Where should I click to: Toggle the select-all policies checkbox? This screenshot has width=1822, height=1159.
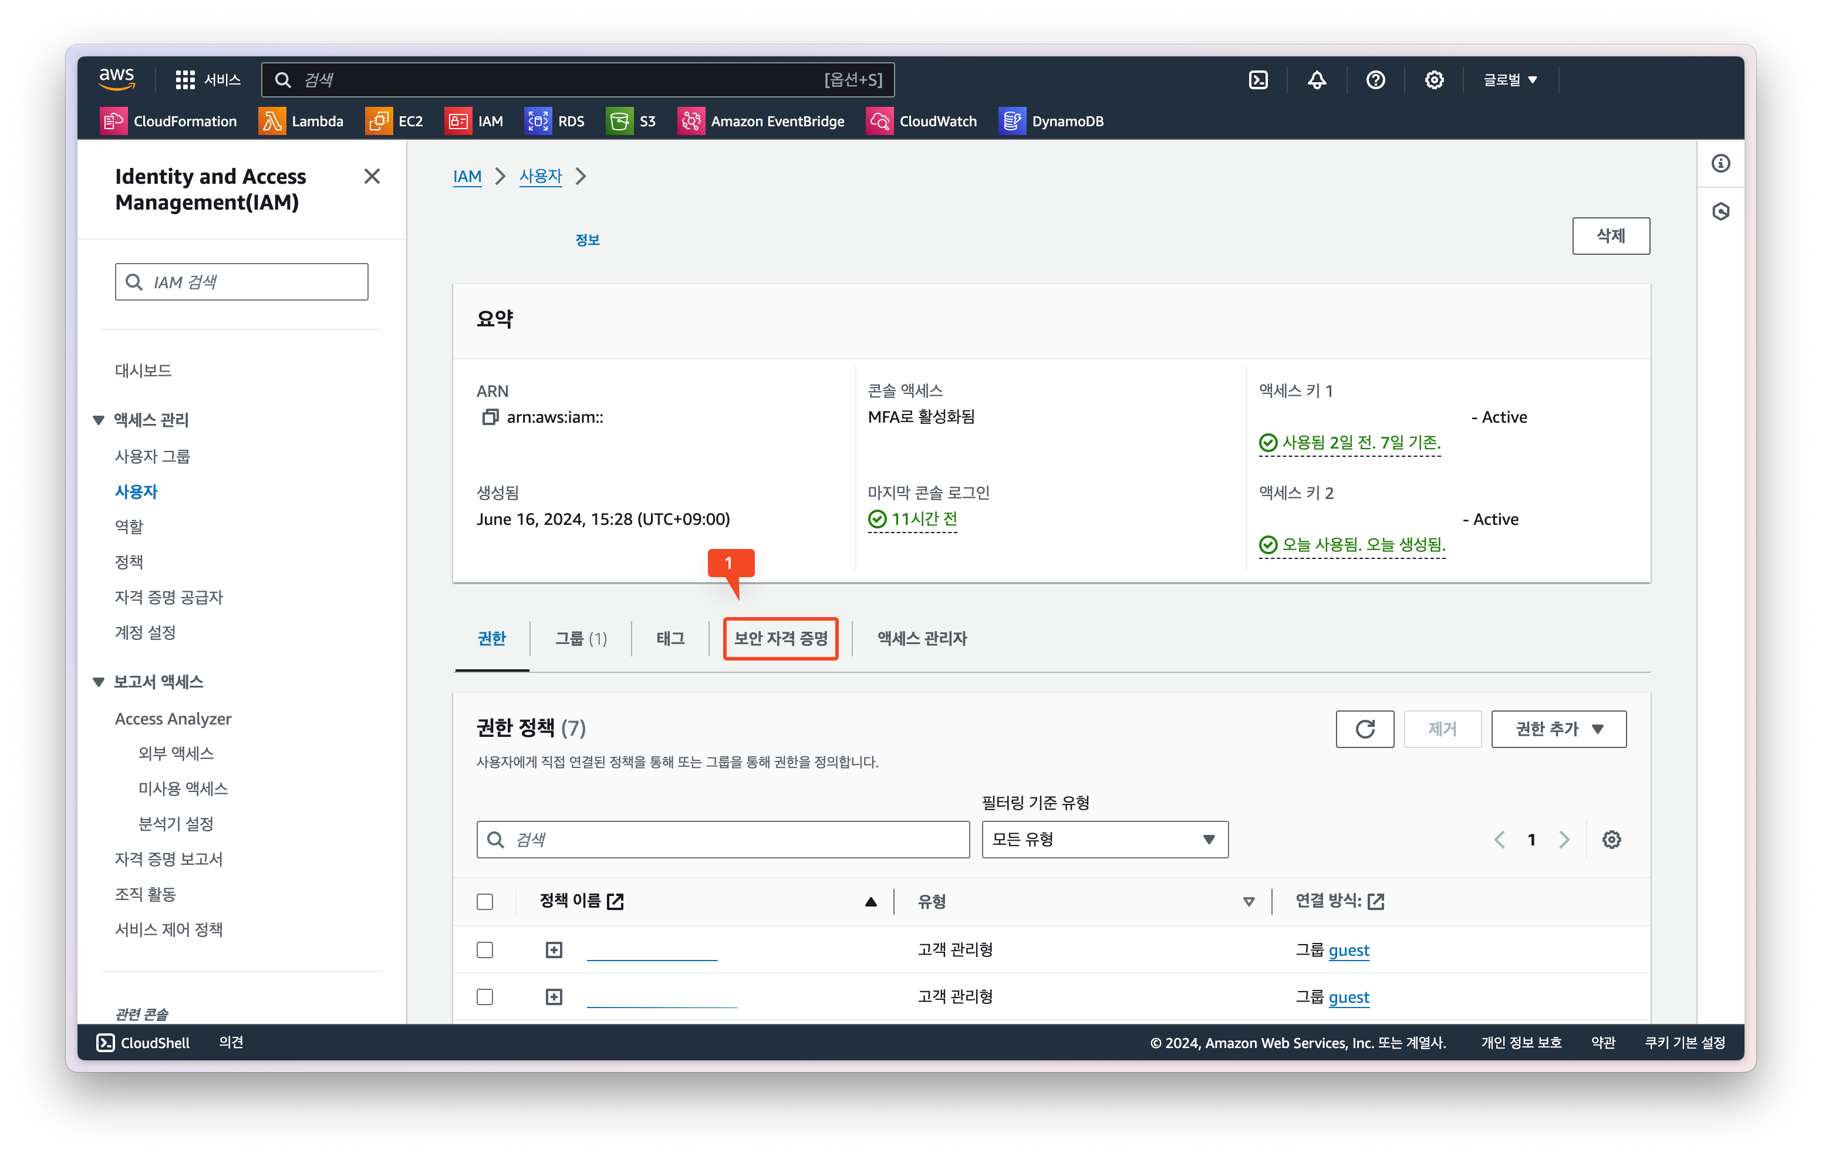485,902
